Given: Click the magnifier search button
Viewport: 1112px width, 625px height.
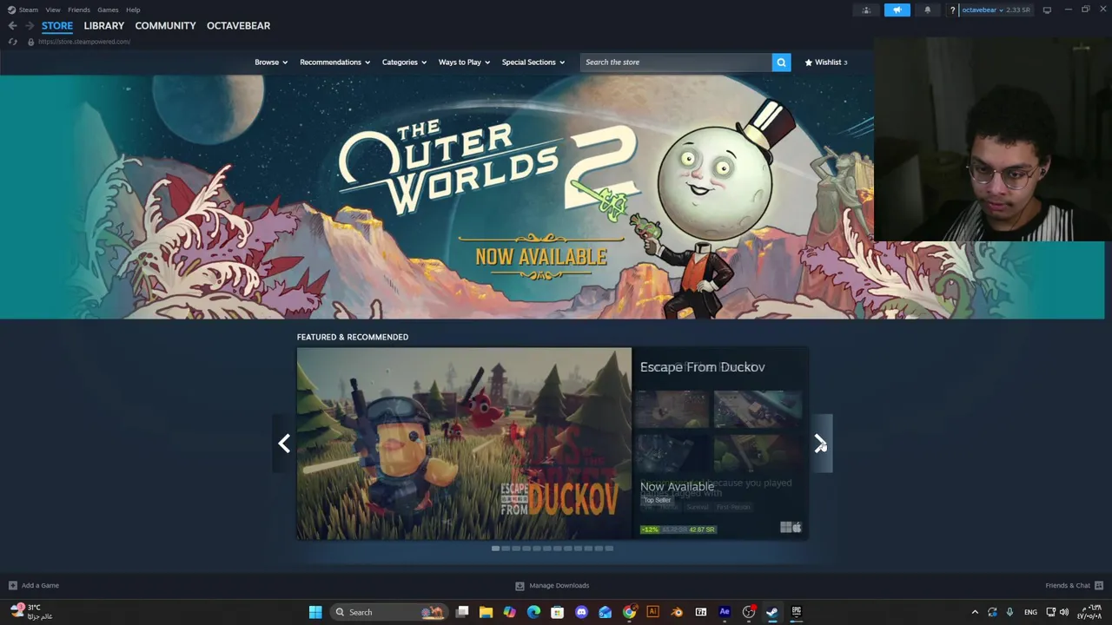Looking at the screenshot, I should pos(781,62).
